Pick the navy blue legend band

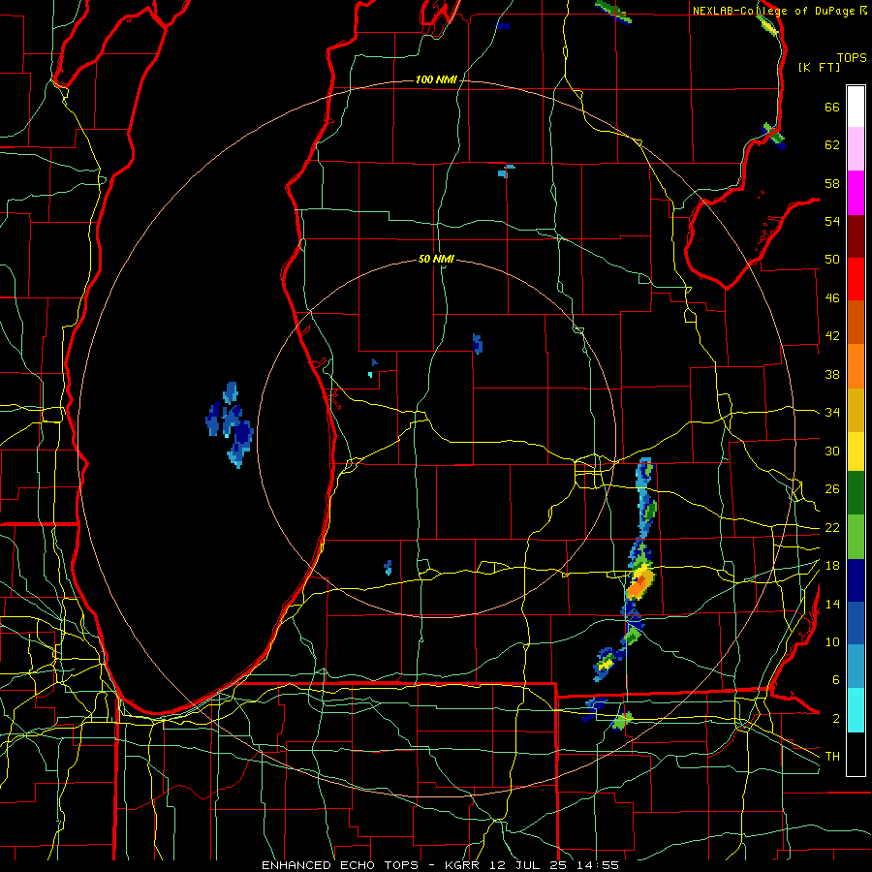coord(856,580)
